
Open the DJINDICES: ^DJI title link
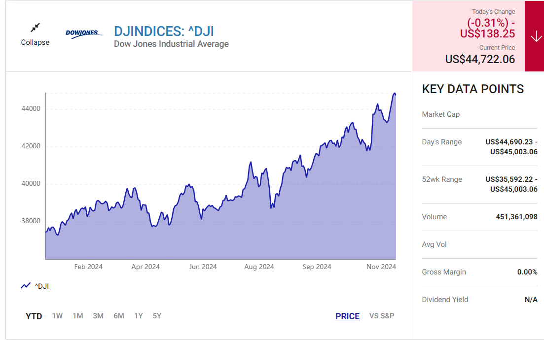pos(164,31)
